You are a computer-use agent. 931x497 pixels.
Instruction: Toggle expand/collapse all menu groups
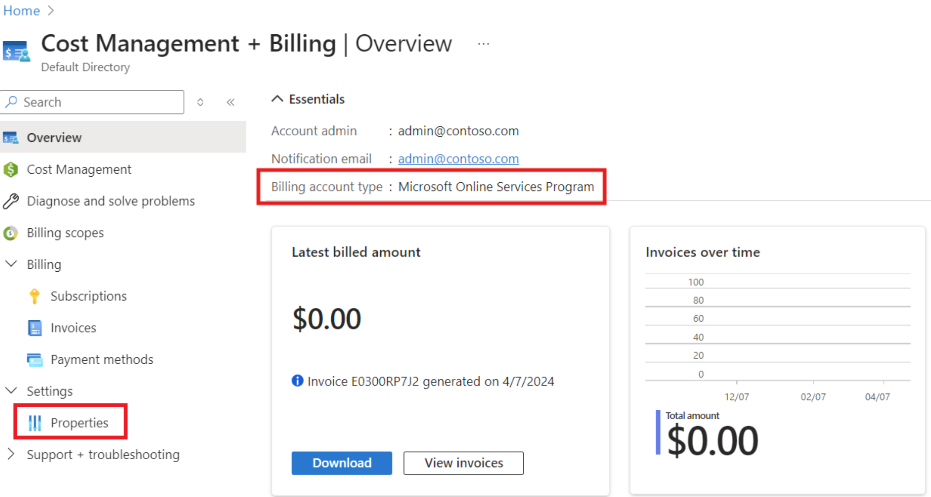(200, 102)
